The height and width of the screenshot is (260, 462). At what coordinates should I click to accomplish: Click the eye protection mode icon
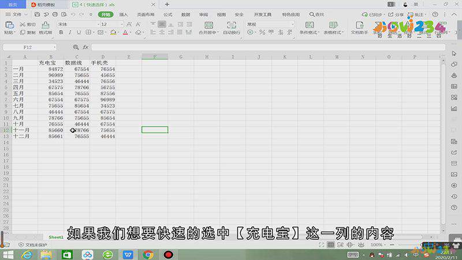pyautogui.click(x=361, y=244)
